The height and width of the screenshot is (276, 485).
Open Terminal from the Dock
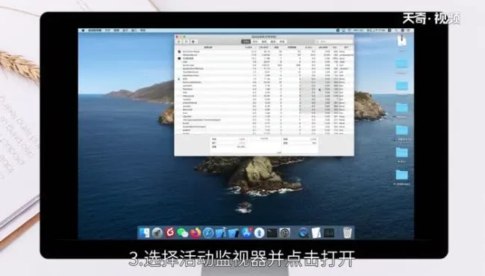click(x=272, y=233)
